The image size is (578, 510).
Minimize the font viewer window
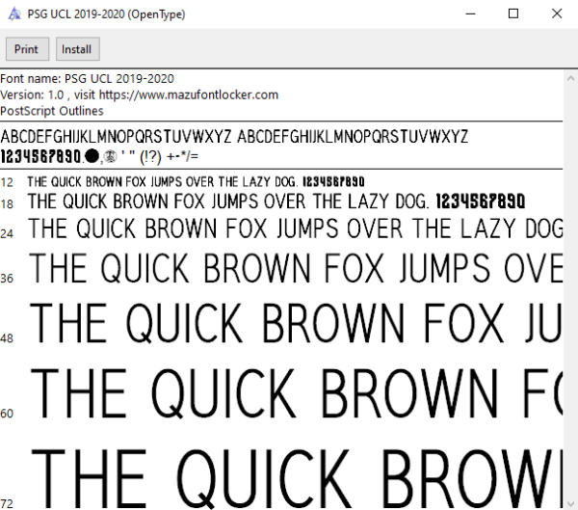pos(470,14)
